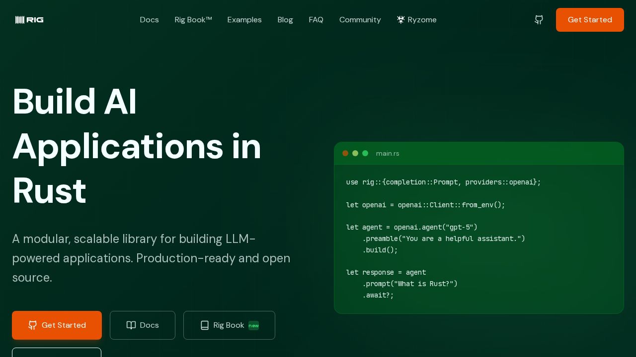
Task: Click the code line 'use rig::{completion::Prompt, providers::openai};'
Action: pyautogui.click(x=444, y=182)
